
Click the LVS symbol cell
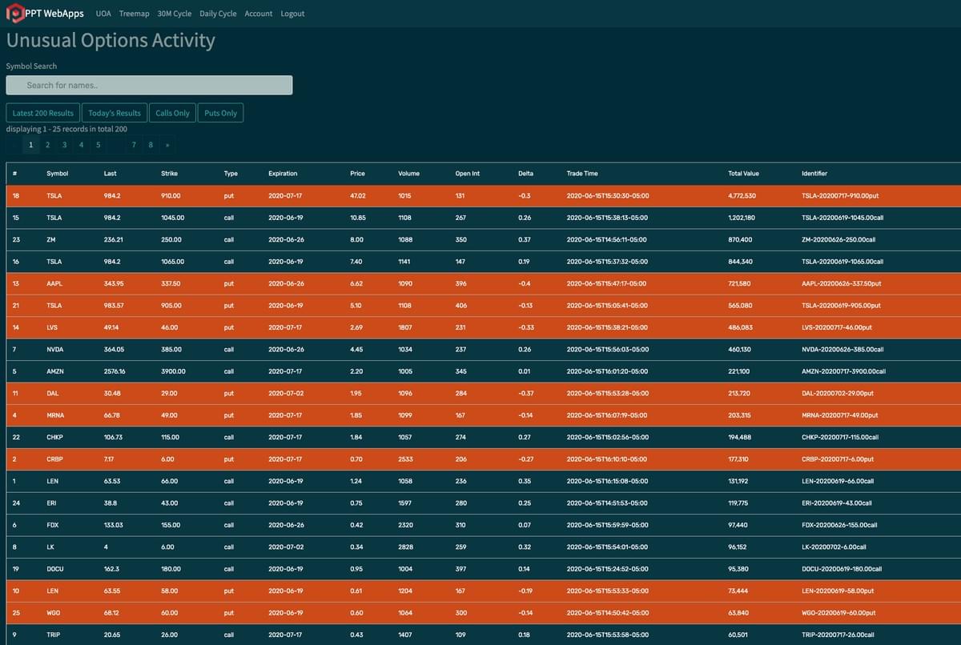53,327
